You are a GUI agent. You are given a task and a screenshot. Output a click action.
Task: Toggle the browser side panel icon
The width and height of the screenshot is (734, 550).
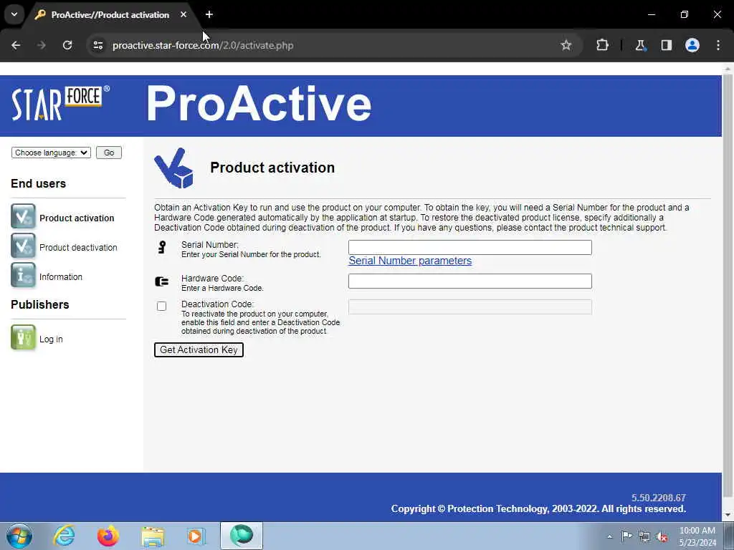point(666,45)
